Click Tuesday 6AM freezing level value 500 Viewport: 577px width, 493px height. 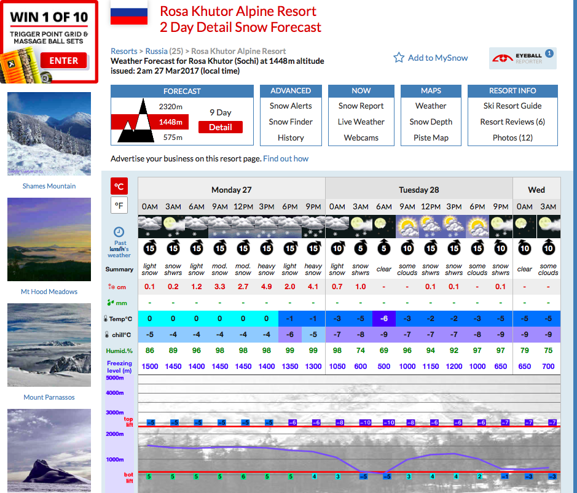click(x=384, y=367)
